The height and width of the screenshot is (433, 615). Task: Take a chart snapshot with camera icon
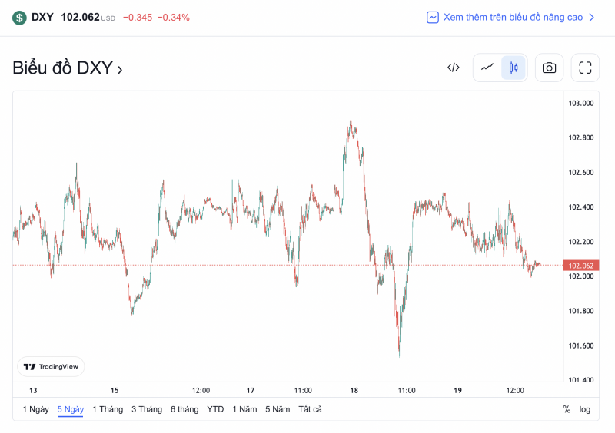pos(549,68)
